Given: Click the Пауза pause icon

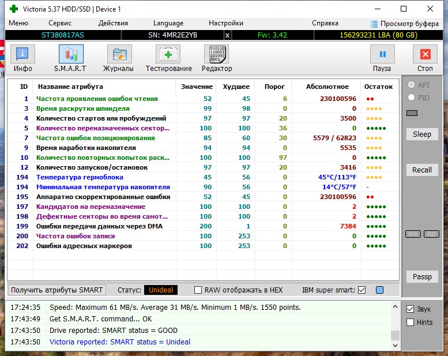Looking at the screenshot, I should click(x=382, y=54).
